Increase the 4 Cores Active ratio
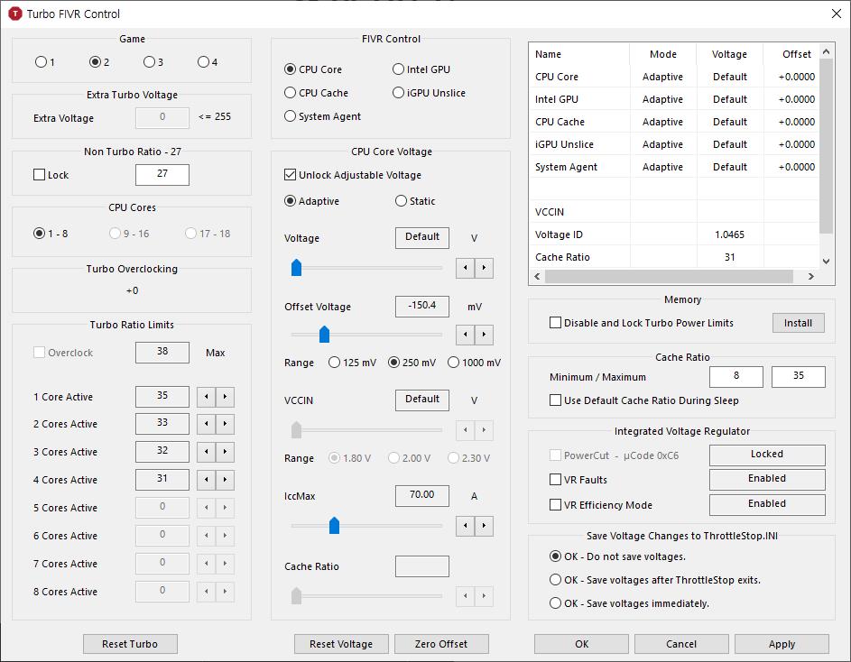The height and width of the screenshot is (662, 851). pos(225,480)
